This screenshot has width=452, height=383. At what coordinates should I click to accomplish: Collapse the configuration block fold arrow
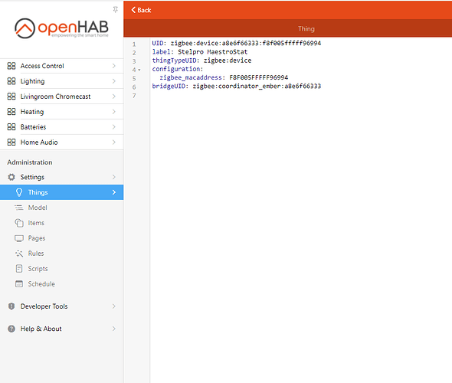(x=139, y=70)
